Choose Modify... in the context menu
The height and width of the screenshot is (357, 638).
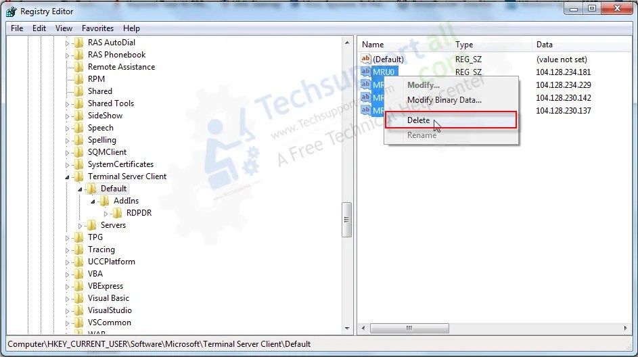tap(451, 85)
